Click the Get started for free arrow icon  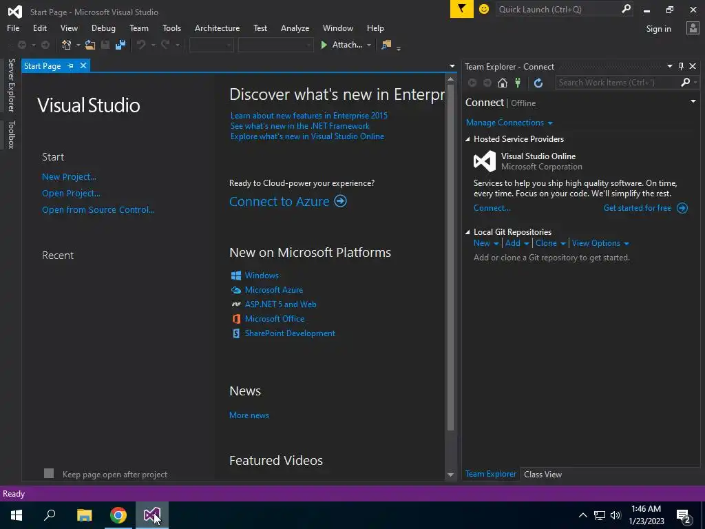coord(682,208)
